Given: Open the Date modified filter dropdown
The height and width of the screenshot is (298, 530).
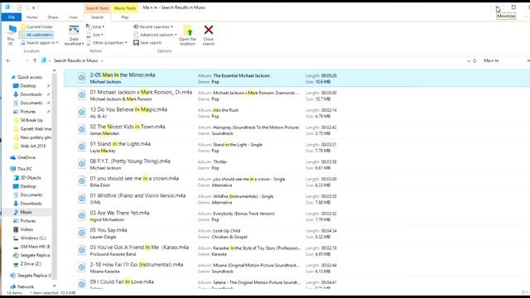Looking at the screenshot, I should click(x=74, y=35).
